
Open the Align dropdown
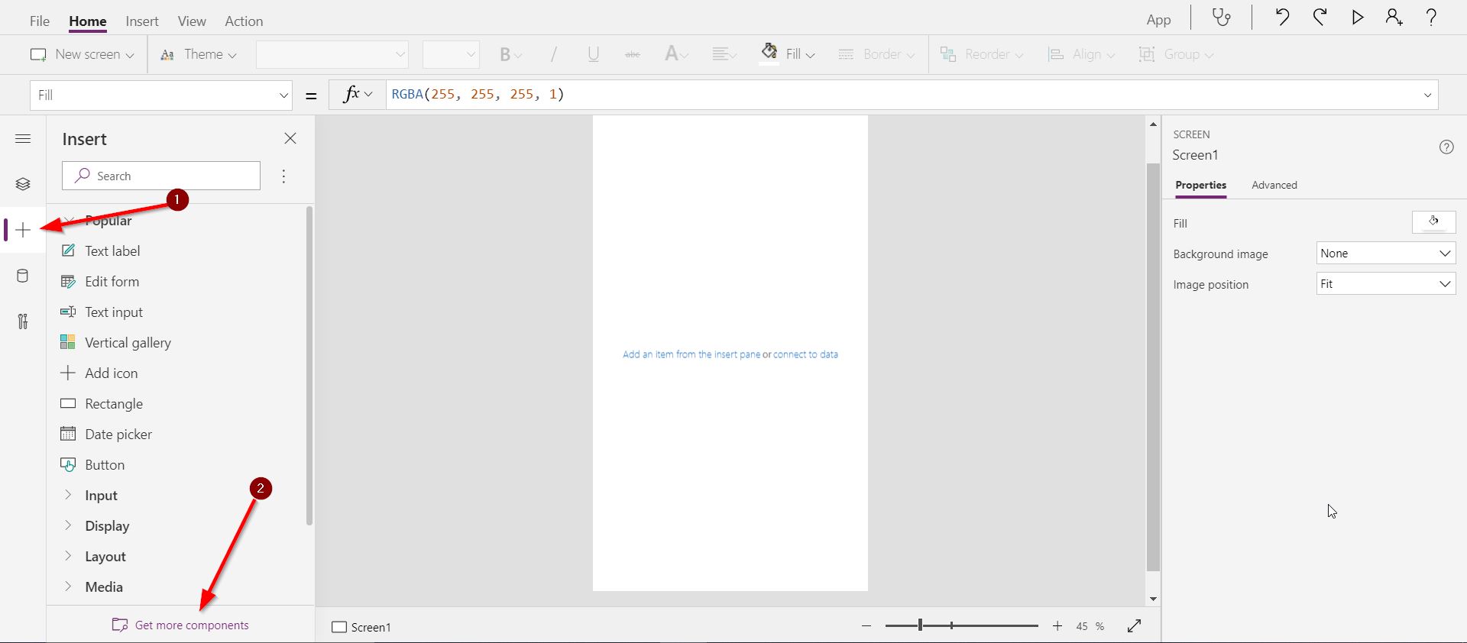point(1081,54)
